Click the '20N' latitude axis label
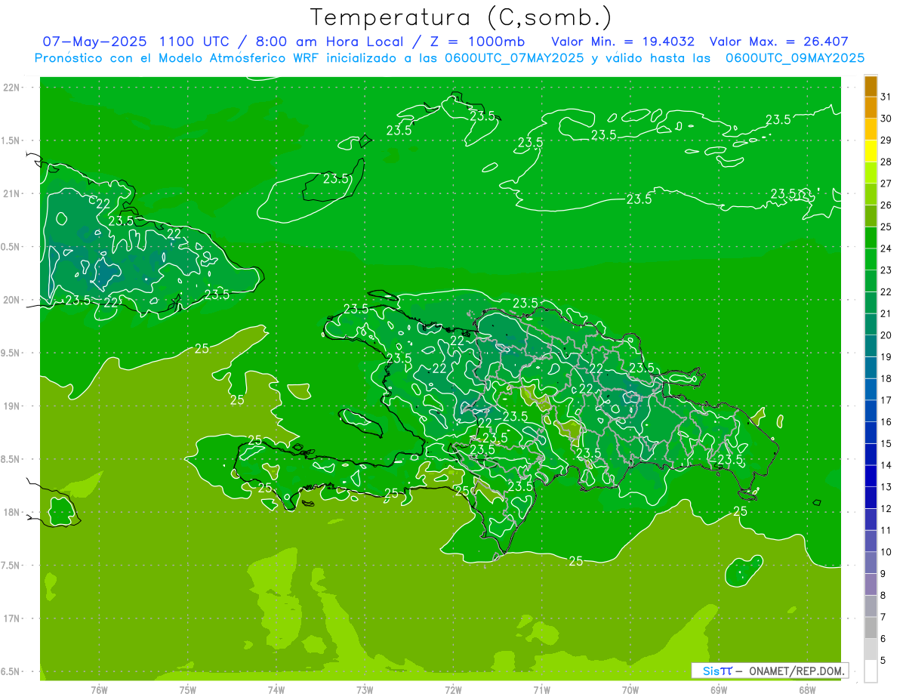Viewport: 906px width, 700px height. (x=11, y=300)
